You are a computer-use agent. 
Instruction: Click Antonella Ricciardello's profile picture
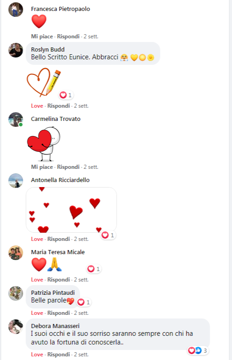15,181
